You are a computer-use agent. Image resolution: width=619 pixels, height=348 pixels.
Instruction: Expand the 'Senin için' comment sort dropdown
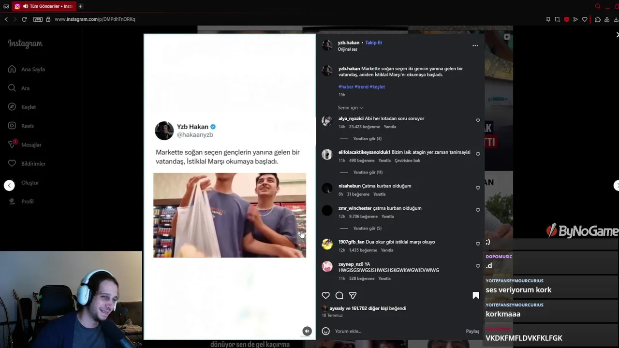coord(351,108)
